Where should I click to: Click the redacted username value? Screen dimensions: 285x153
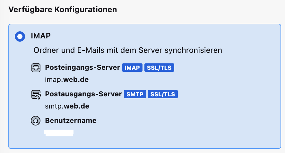click(x=59, y=133)
